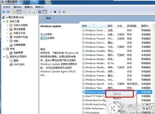Viewport: 155px width, 114px height.
Task: Click the Back arrow toolbar icon
Action: (x=4, y=12)
